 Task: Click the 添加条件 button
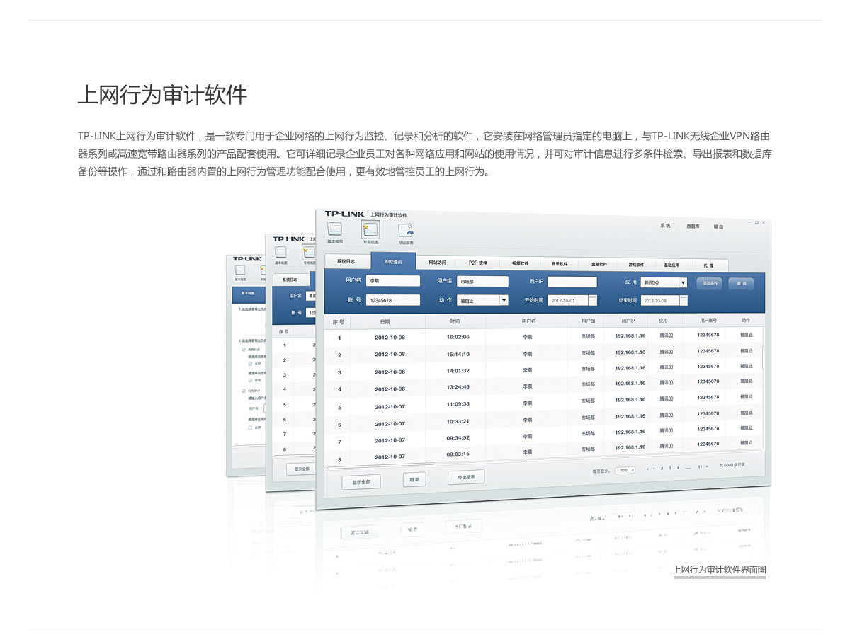click(710, 282)
